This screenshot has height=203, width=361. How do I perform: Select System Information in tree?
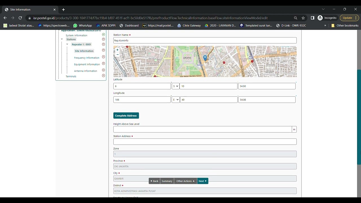pyautogui.click(x=76, y=36)
